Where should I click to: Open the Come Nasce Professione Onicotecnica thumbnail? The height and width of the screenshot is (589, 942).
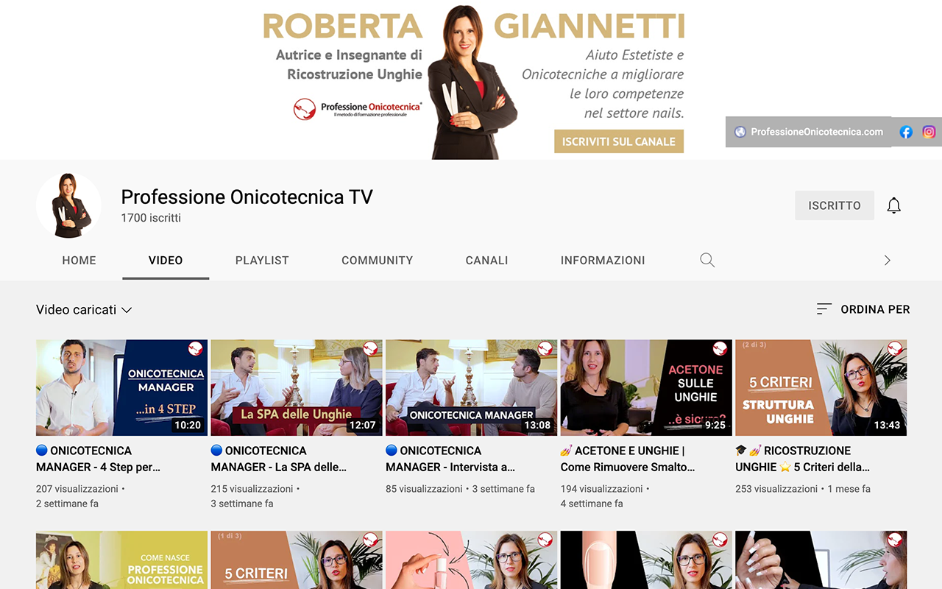122,560
